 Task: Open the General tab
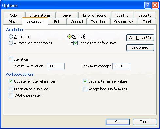(77, 22)
